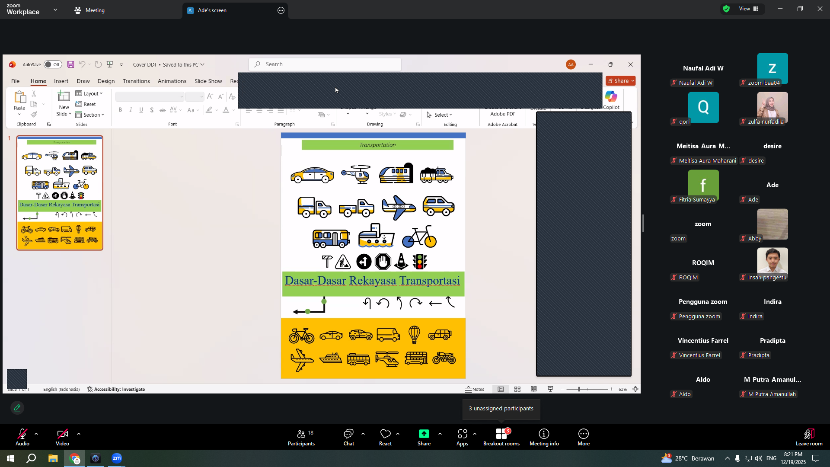
Task: Apply Italic formatting
Action: pos(131,110)
